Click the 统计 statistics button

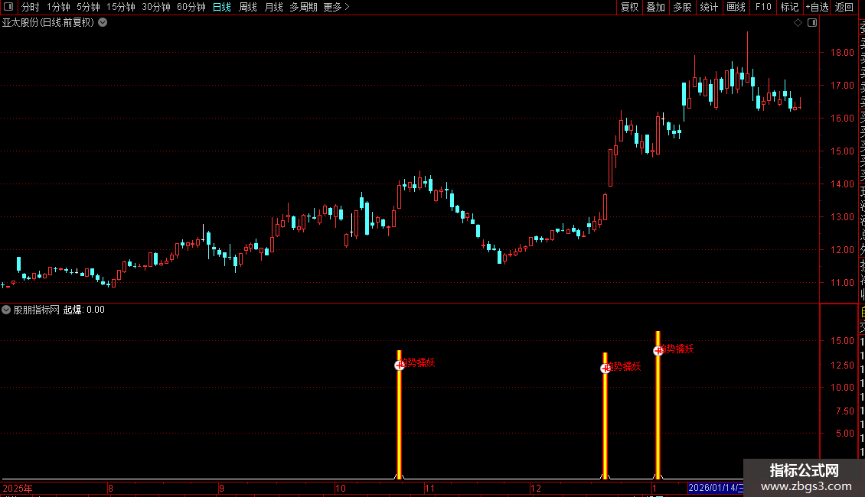coord(709,7)
